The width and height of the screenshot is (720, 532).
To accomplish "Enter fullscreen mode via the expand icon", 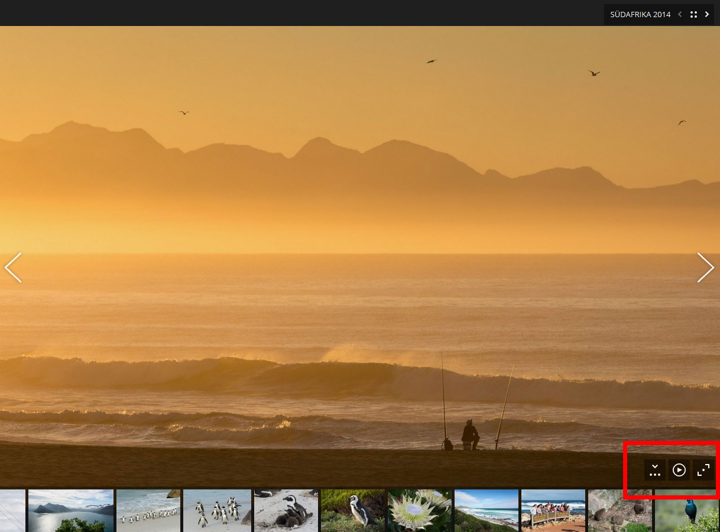I will click(703, 470).
